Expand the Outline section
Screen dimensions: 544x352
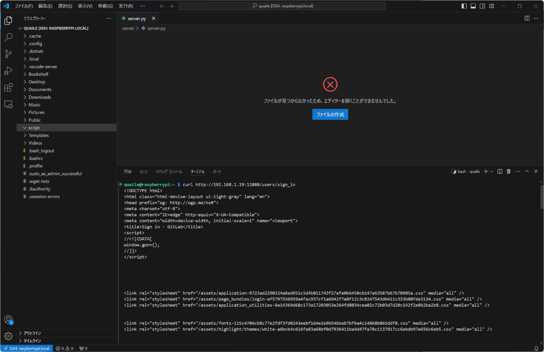(x=67, y=333)
